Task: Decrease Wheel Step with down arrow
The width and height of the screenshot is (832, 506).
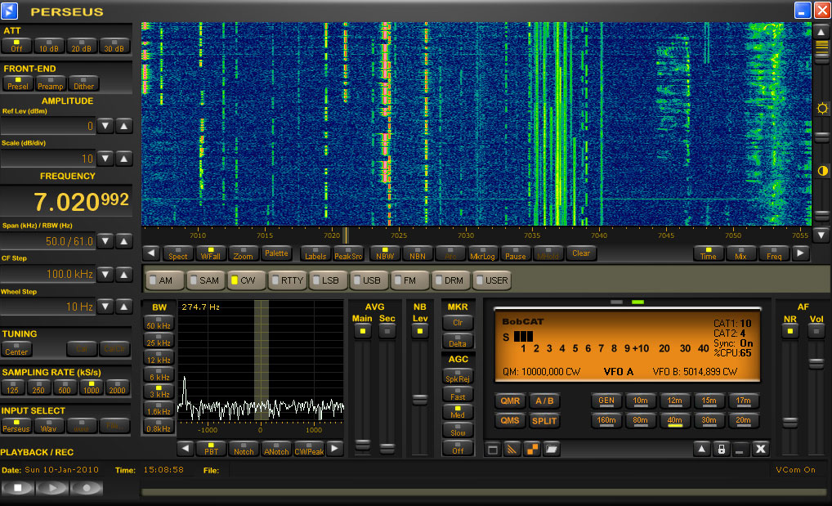Action: [x=105, y=307]
